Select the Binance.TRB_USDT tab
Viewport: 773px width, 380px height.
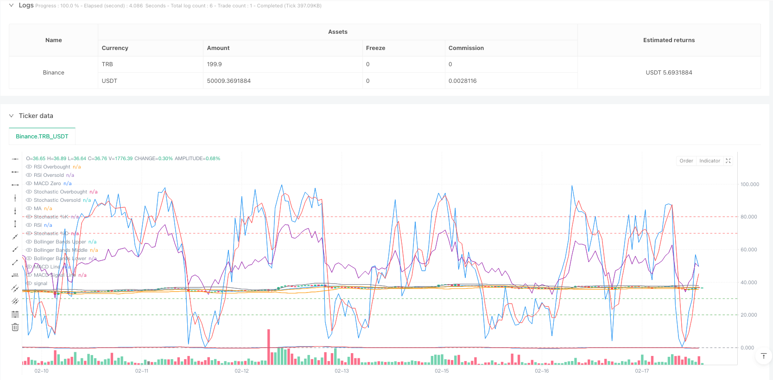(42, 136)
